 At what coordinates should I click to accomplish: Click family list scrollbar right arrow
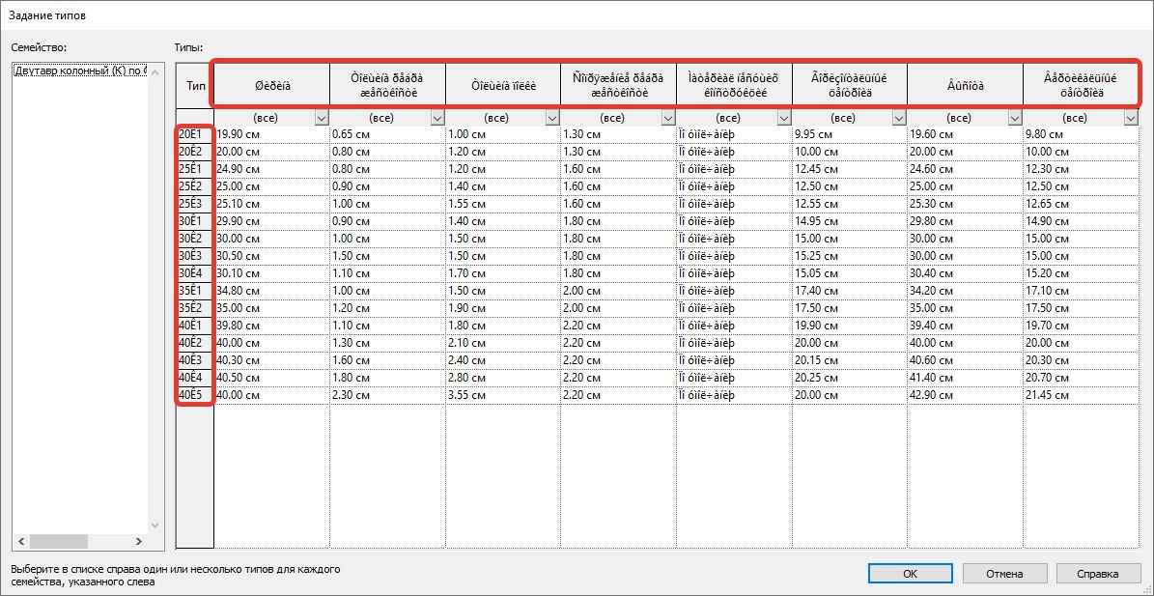pos(138,542)
